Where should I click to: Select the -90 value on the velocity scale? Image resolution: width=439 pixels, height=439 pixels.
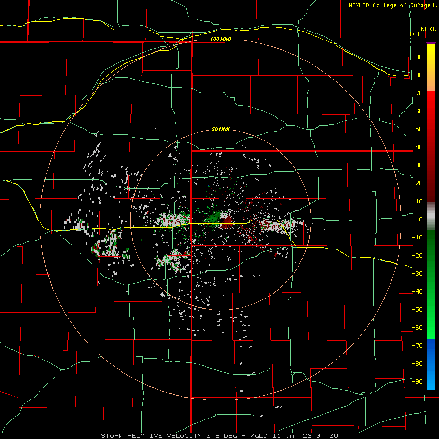point(417,382)
